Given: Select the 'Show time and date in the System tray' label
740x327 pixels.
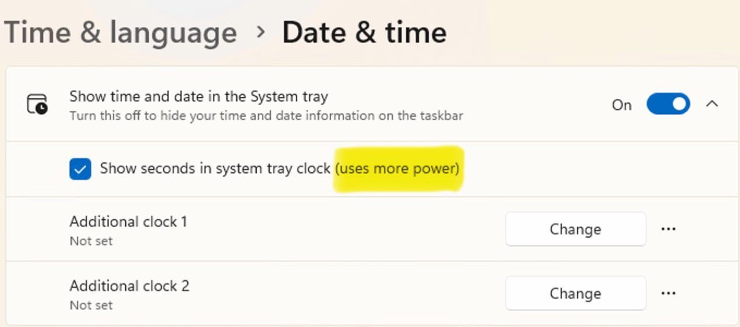Looking at the screenshot, I should 198,96.
